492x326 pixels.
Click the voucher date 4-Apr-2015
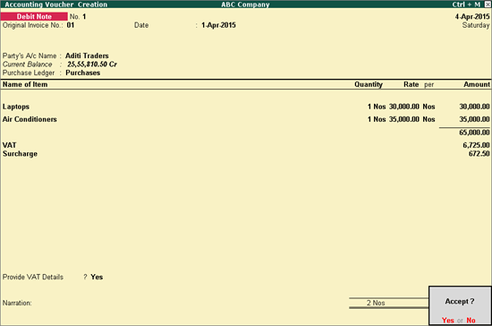point(472,16)
